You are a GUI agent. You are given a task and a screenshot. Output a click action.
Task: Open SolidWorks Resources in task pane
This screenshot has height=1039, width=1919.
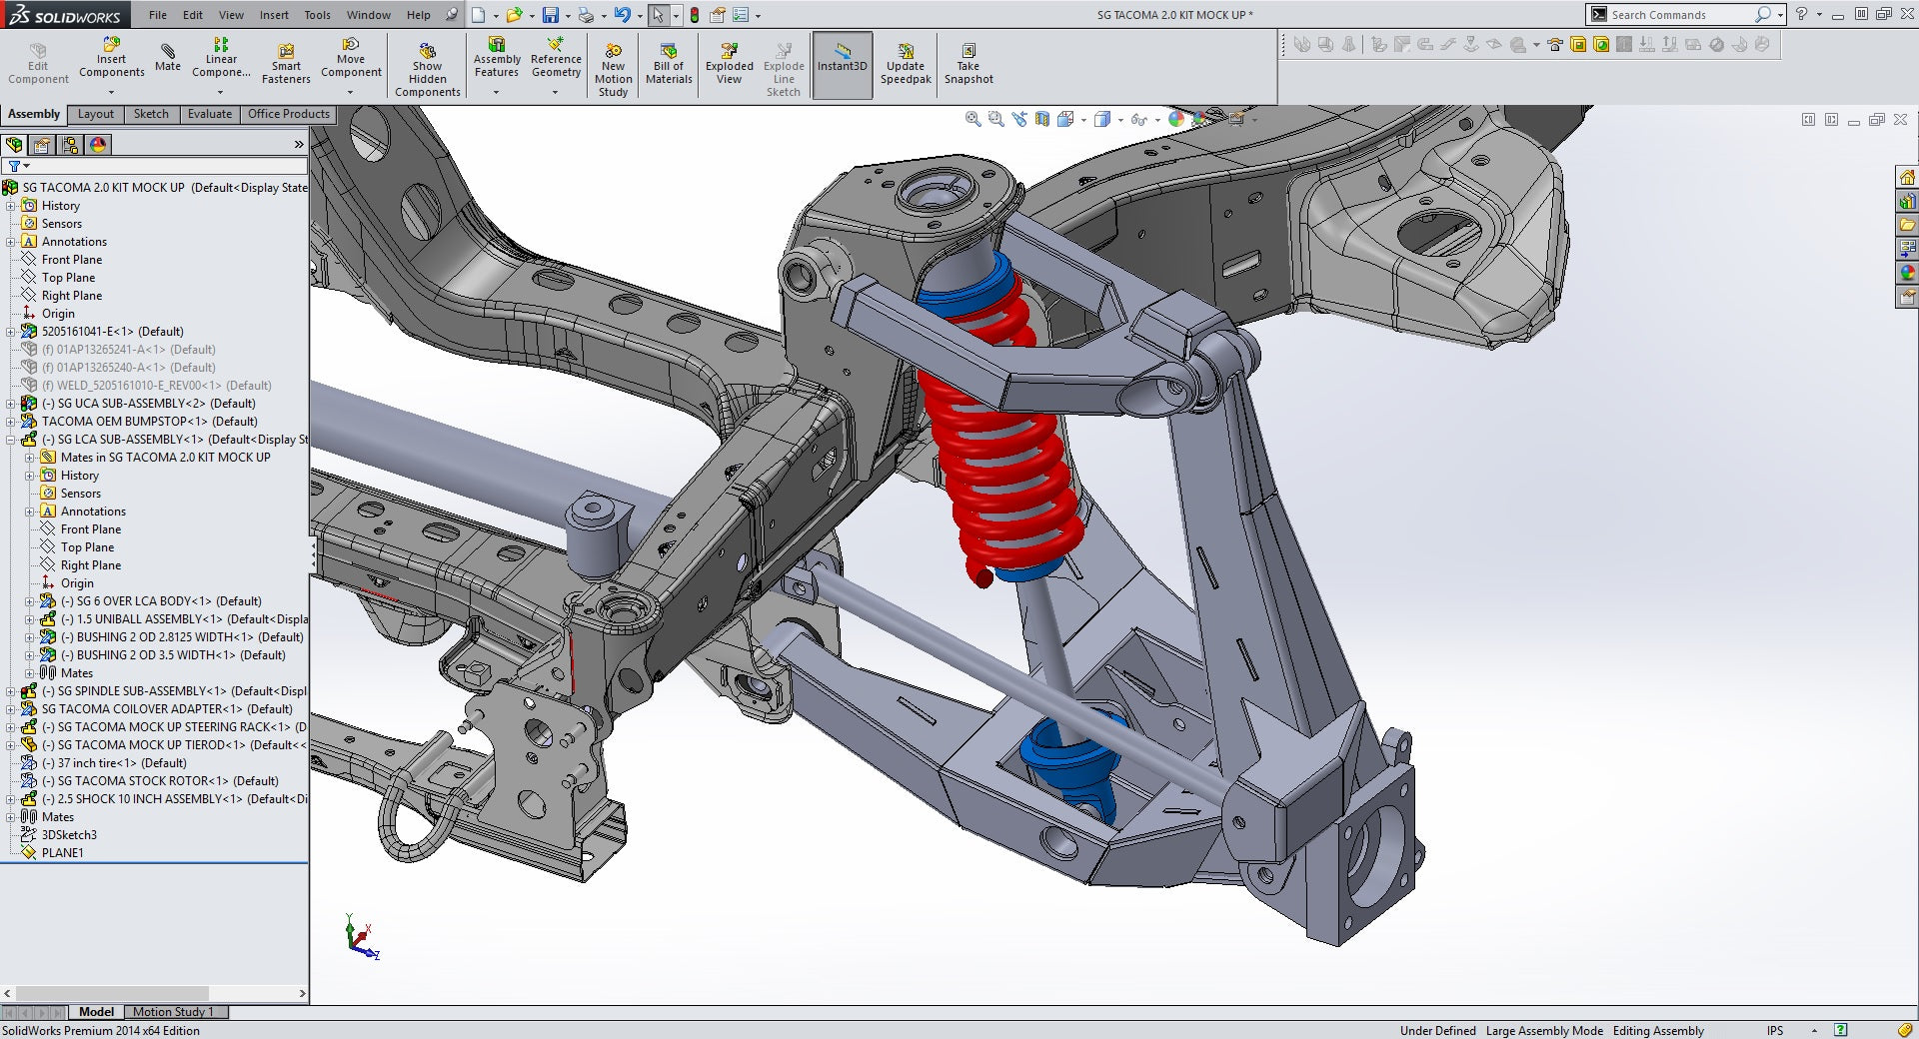1907,177
